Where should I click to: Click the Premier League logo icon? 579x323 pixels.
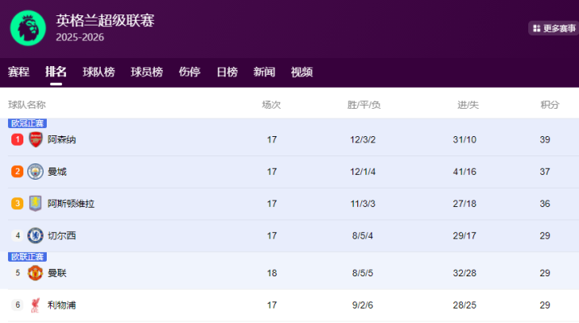pos(28,27)
